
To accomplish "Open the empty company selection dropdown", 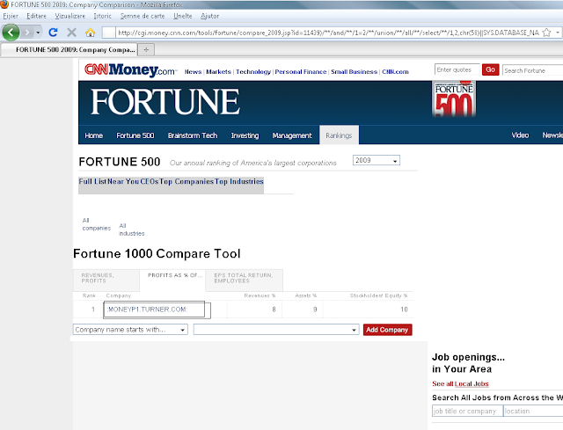I will pyautogui.click(x=276, y=330).
